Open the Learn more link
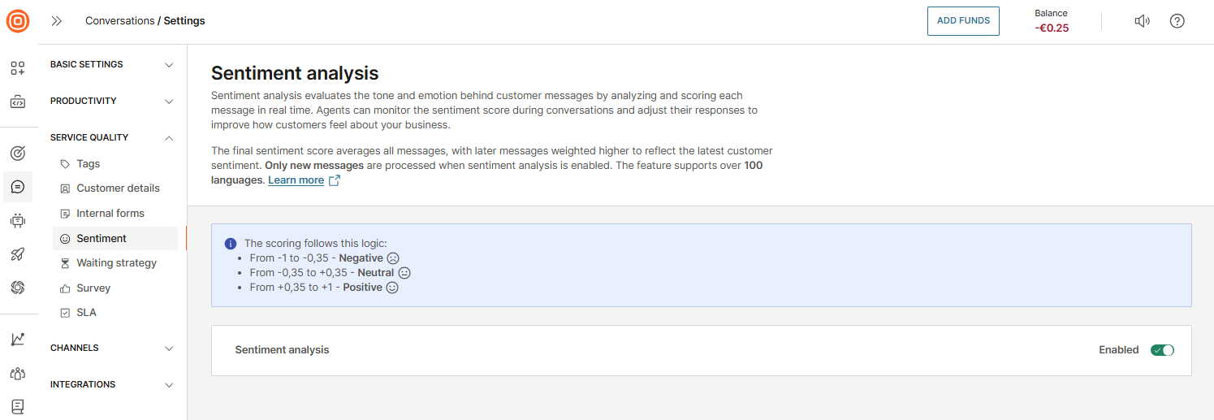Screen dimensions: 1214x420 (296, 180)
